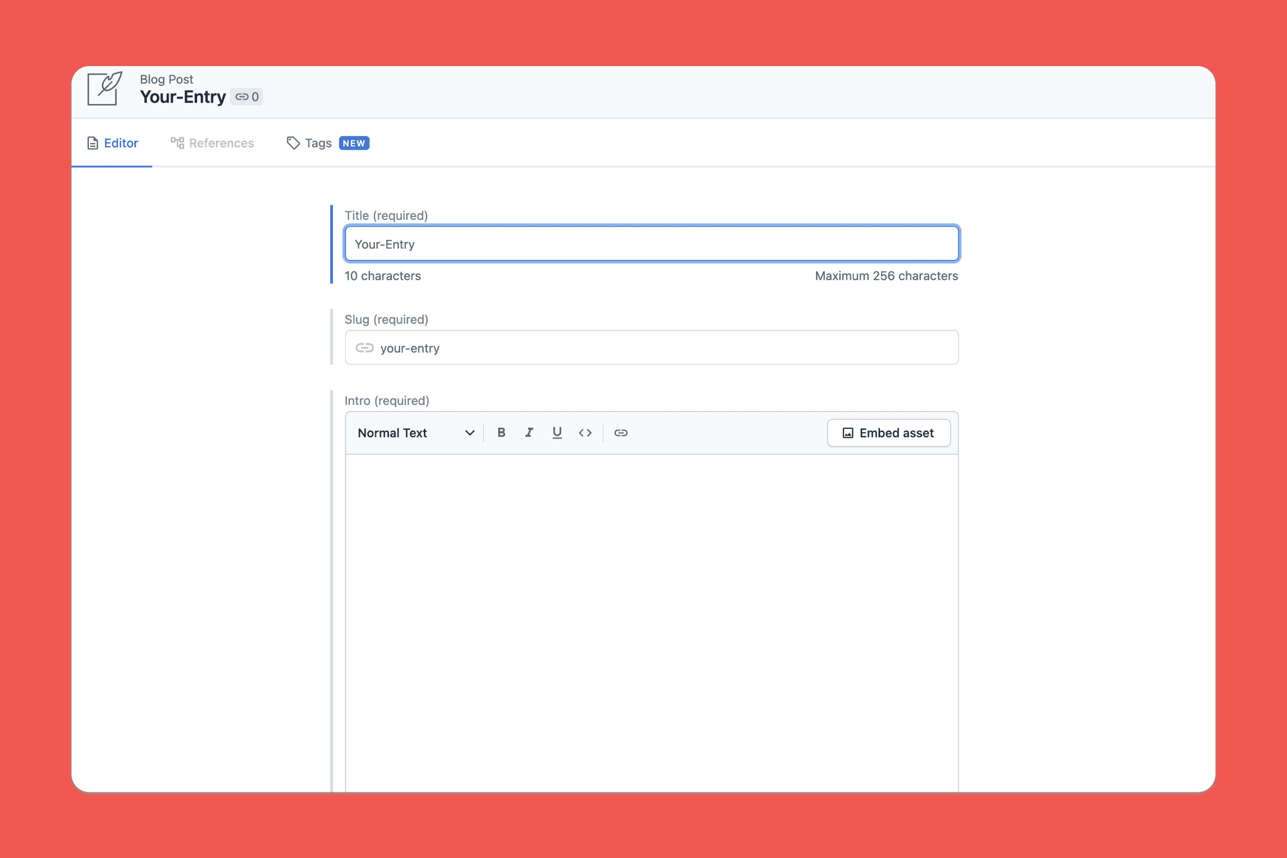Switch to the Tags tab

click(318, 143)
